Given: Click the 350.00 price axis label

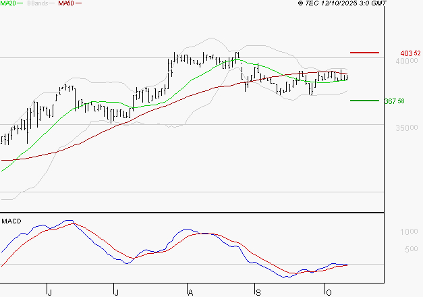Looking at the screenshot, I should click(407, 128).
